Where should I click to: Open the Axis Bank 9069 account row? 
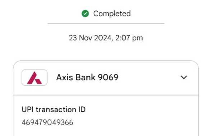(x=106, y=78)
